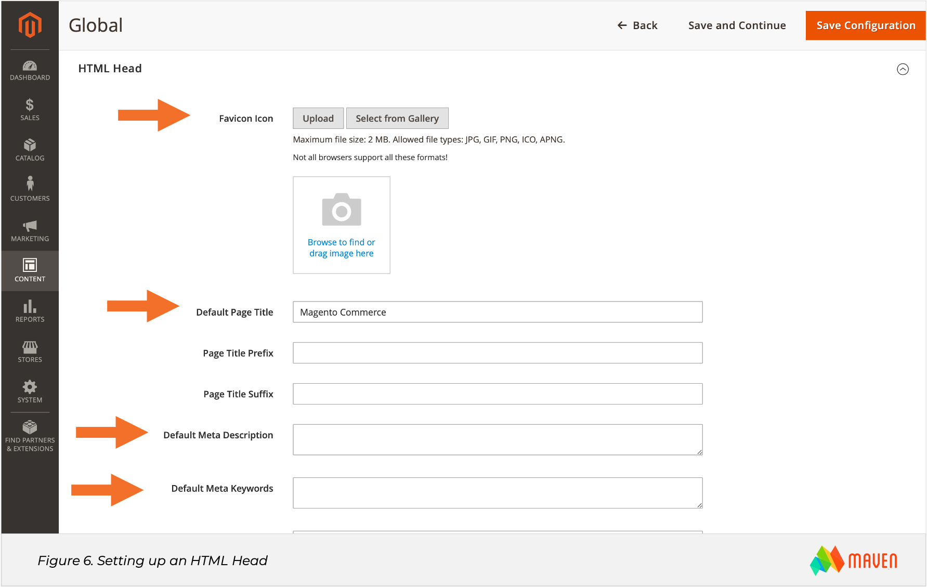
Task: Click the favicon Upload button
Action: click(318, 119)
